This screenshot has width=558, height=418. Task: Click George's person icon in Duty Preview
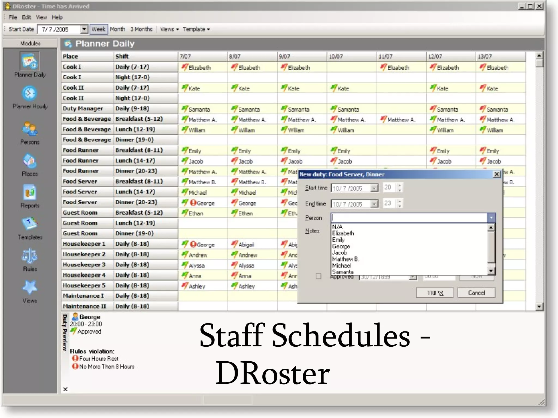click(x=75, y=317)
